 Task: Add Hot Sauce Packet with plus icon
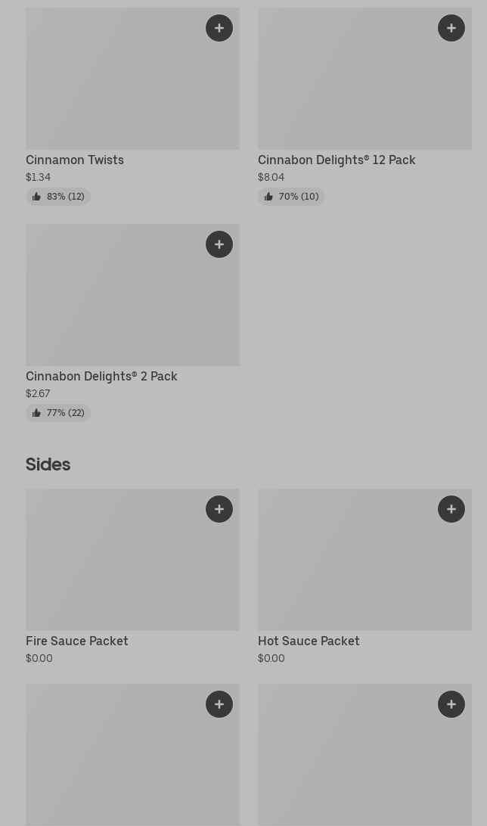coord(451,509)
